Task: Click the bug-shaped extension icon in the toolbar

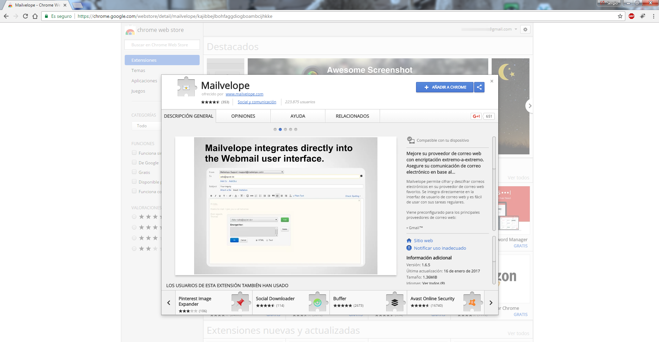Action: [643, 16]
